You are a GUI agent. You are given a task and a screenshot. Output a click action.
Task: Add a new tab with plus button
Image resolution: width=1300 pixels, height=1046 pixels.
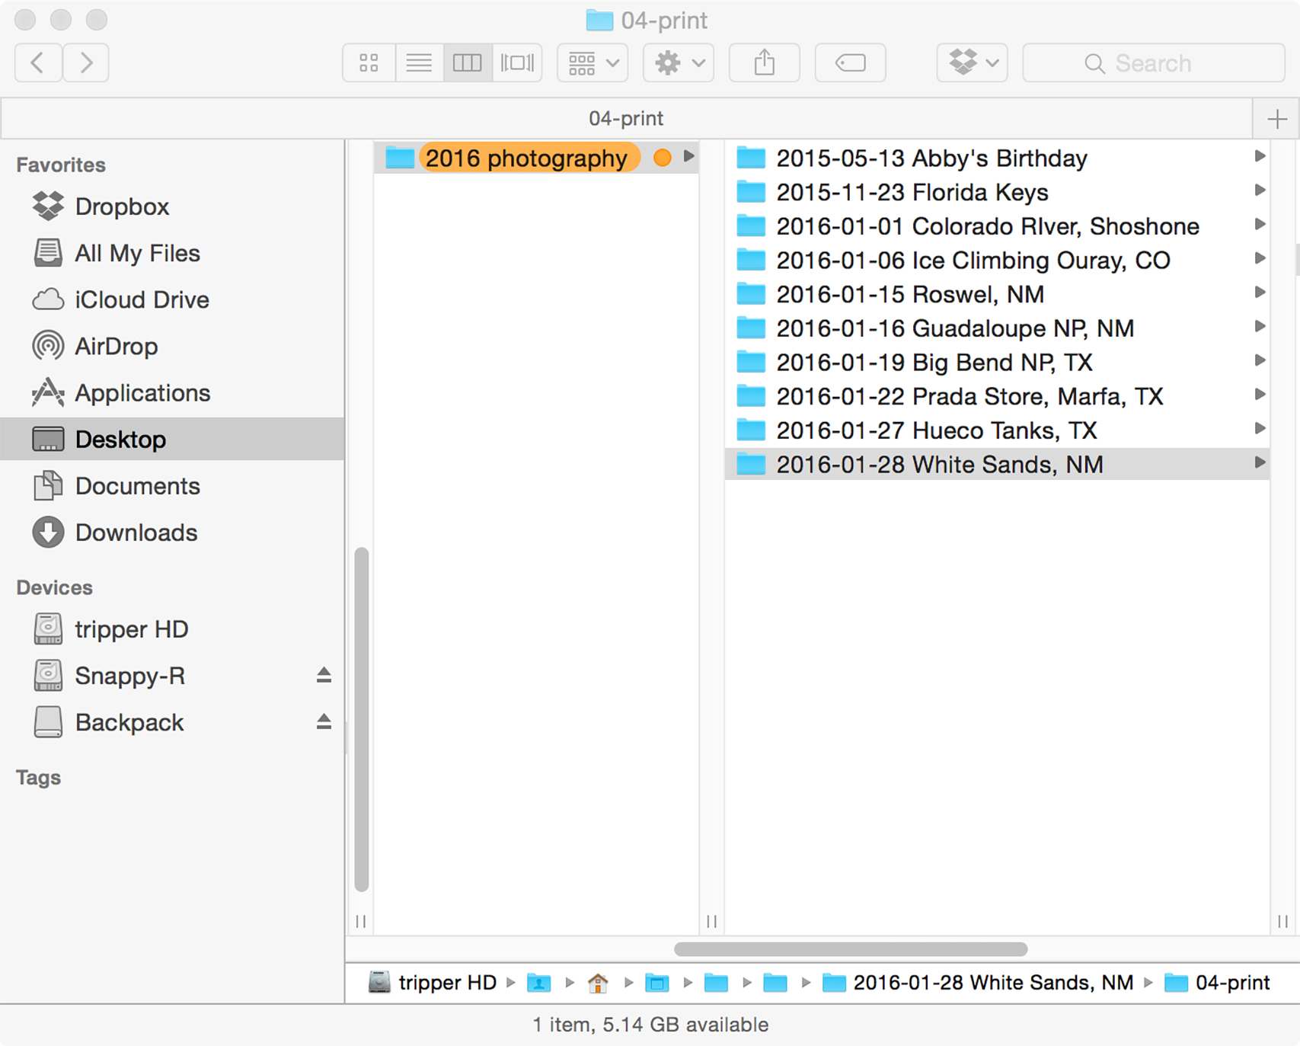pyautogui.click(x=1276, y=119)
